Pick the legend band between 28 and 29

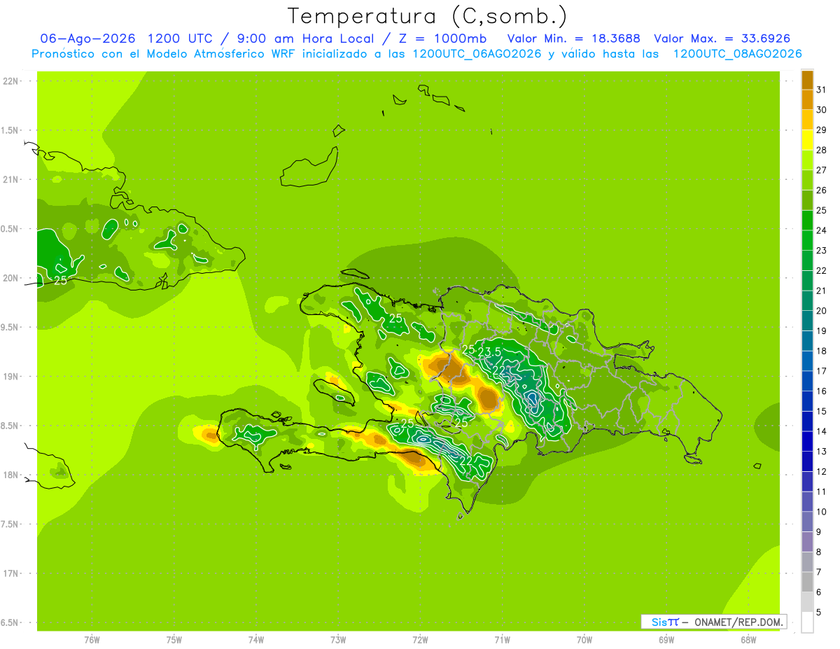point(807,140)
